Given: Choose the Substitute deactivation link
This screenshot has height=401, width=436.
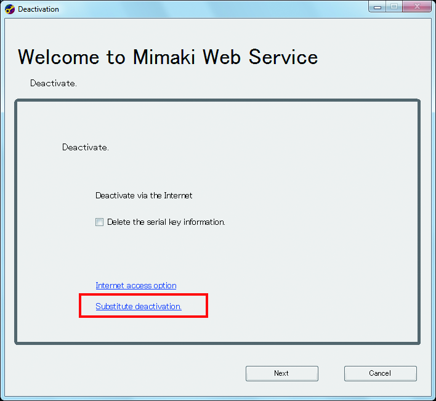Looking at the screenshot, I should (138, 306).
